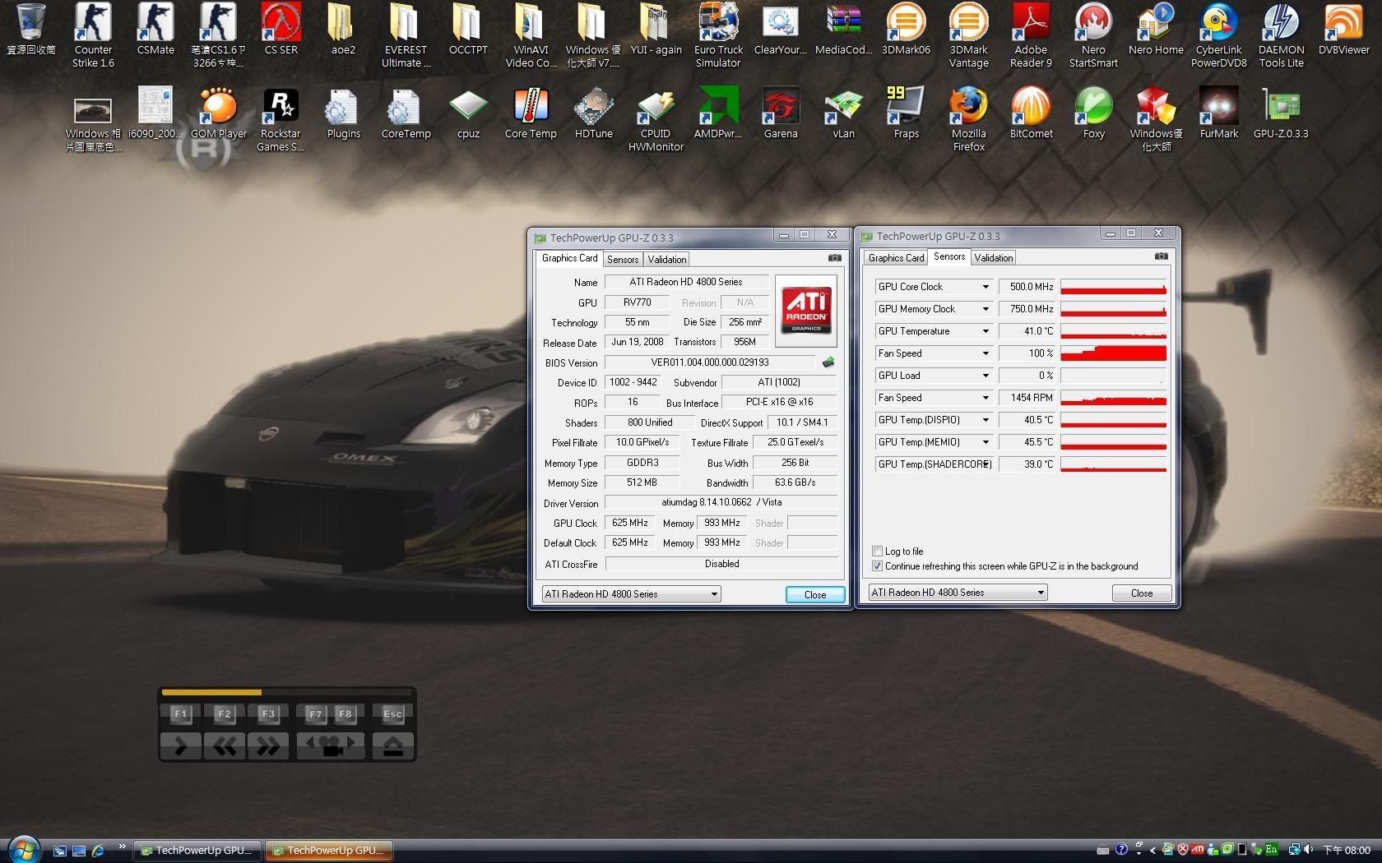Viewport: 1382px width, 863px height.
Task: Launch Euro Truck Simulator
Action: coord(718,35)
